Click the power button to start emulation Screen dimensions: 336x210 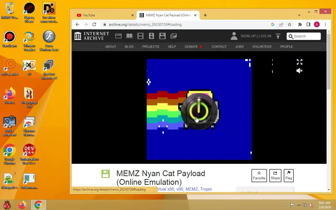[x=199, y=111]
